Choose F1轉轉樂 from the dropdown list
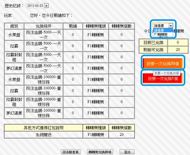 tap(163, 34)
